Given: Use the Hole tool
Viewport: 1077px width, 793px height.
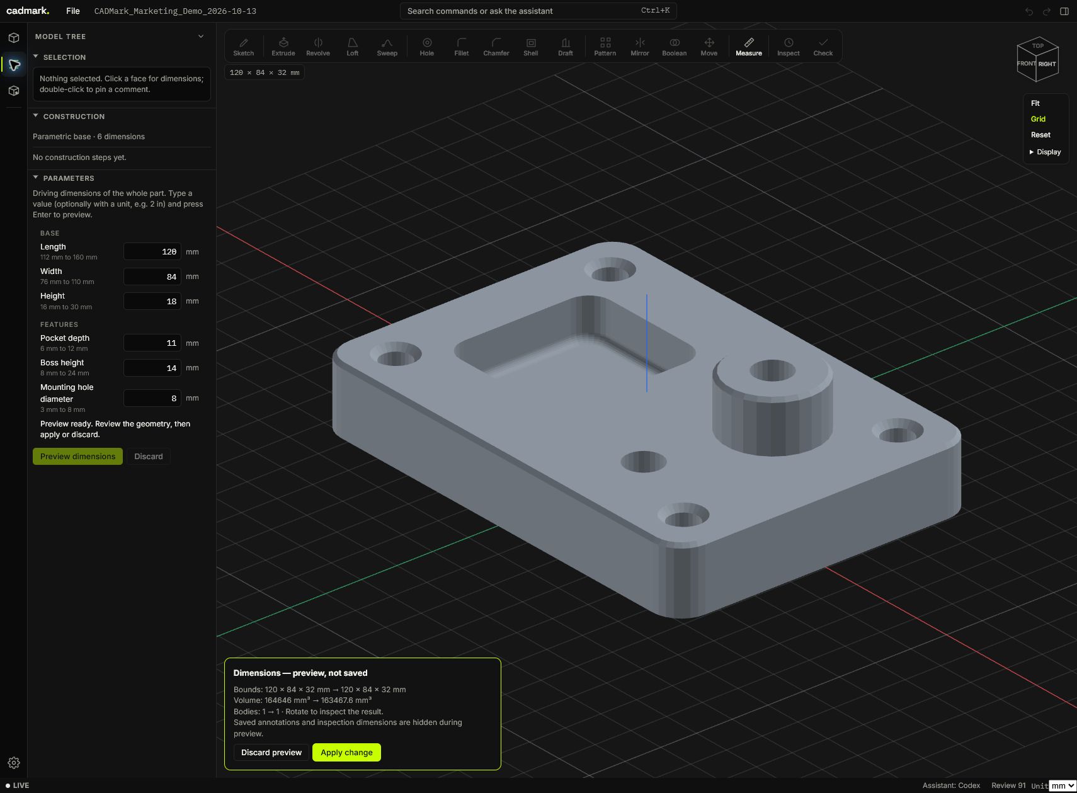Looking at the screenshot, I should click(427, 47).
